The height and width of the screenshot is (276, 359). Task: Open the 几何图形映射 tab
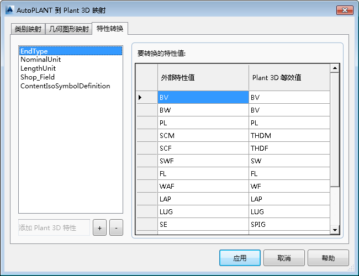click(68, 29)
